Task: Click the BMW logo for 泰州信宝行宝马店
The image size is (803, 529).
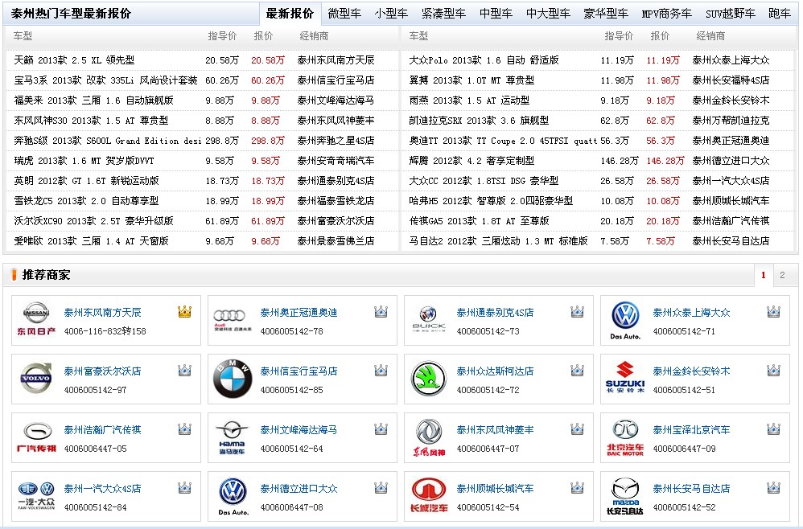Action: (x=233, y=379)
